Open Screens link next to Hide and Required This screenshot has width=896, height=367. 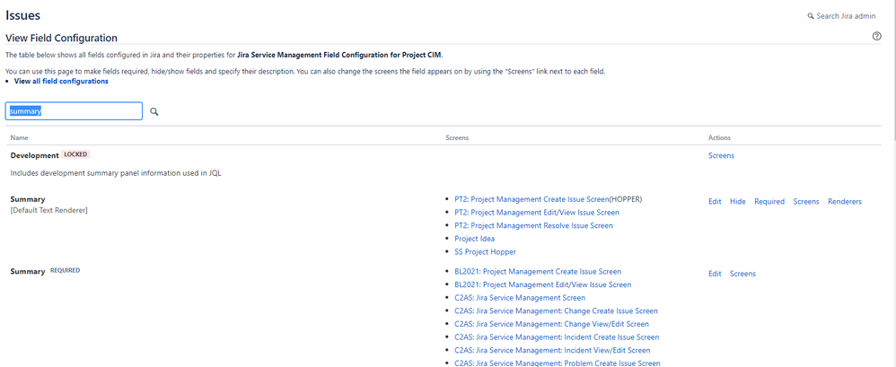click(x=805, y=202)
